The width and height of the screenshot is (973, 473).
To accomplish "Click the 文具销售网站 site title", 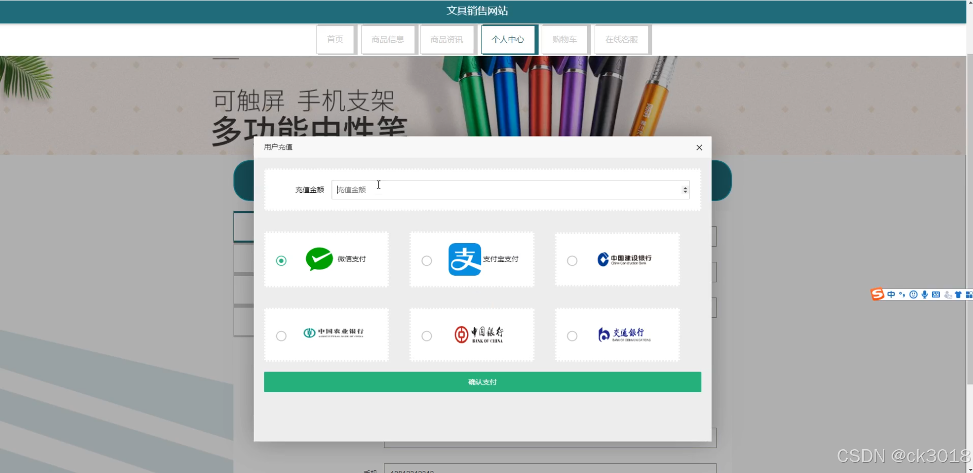I will [x=477, y=11].
